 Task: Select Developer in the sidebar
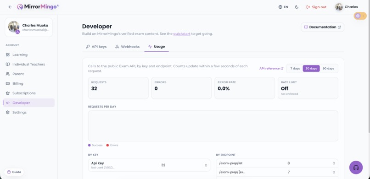(28, 103)
